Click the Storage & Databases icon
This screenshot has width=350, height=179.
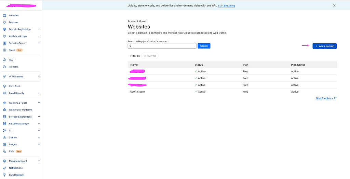point(4,117)
